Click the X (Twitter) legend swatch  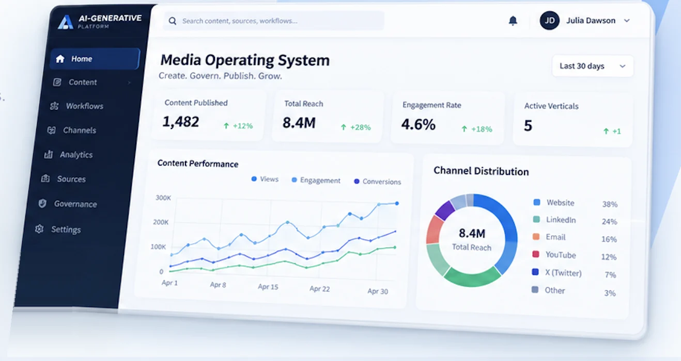click(x=535, y=272)
